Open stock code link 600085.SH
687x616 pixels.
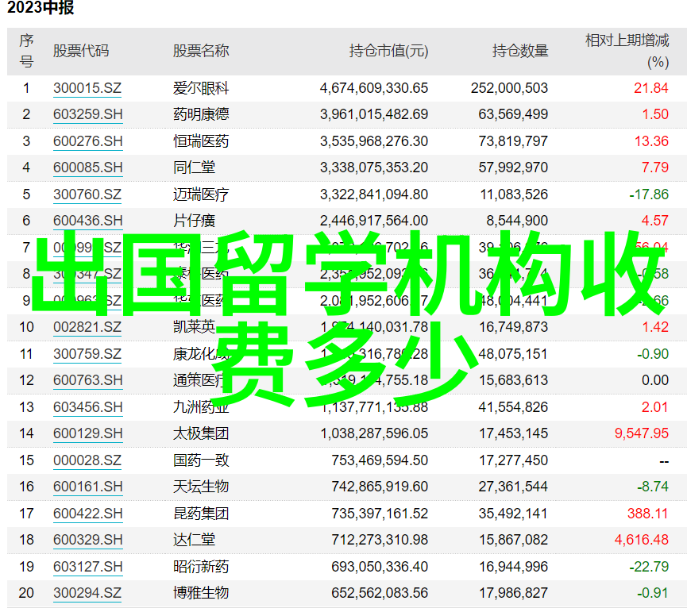[87, 167]
